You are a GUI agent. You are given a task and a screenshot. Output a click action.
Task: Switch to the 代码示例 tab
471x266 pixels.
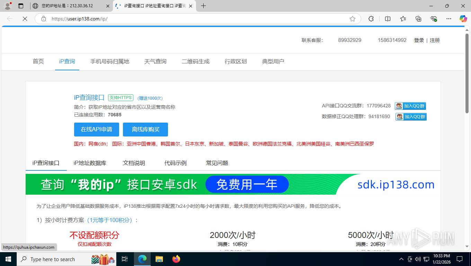point(176,163)
